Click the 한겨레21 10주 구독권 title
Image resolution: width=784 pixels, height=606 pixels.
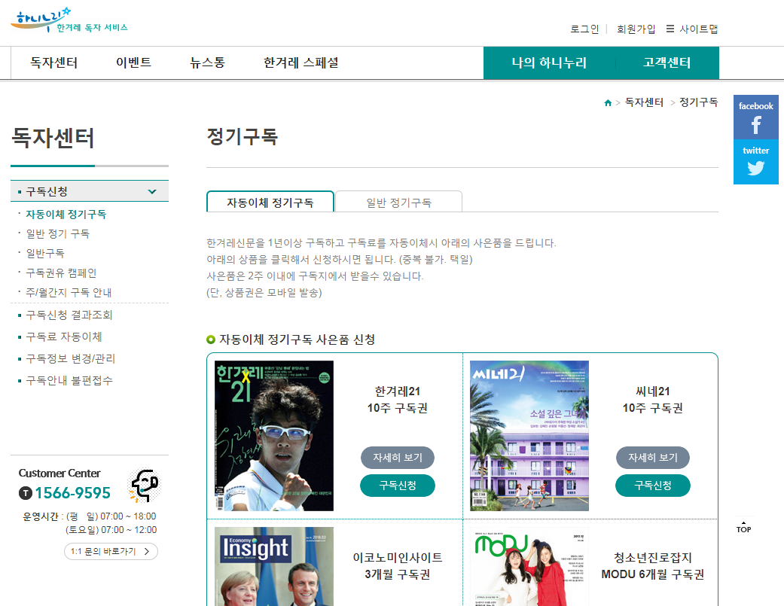coord(398,400)
